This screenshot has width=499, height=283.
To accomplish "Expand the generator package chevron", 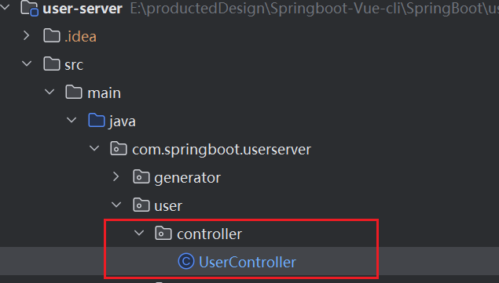I will (x=116, y=177).
